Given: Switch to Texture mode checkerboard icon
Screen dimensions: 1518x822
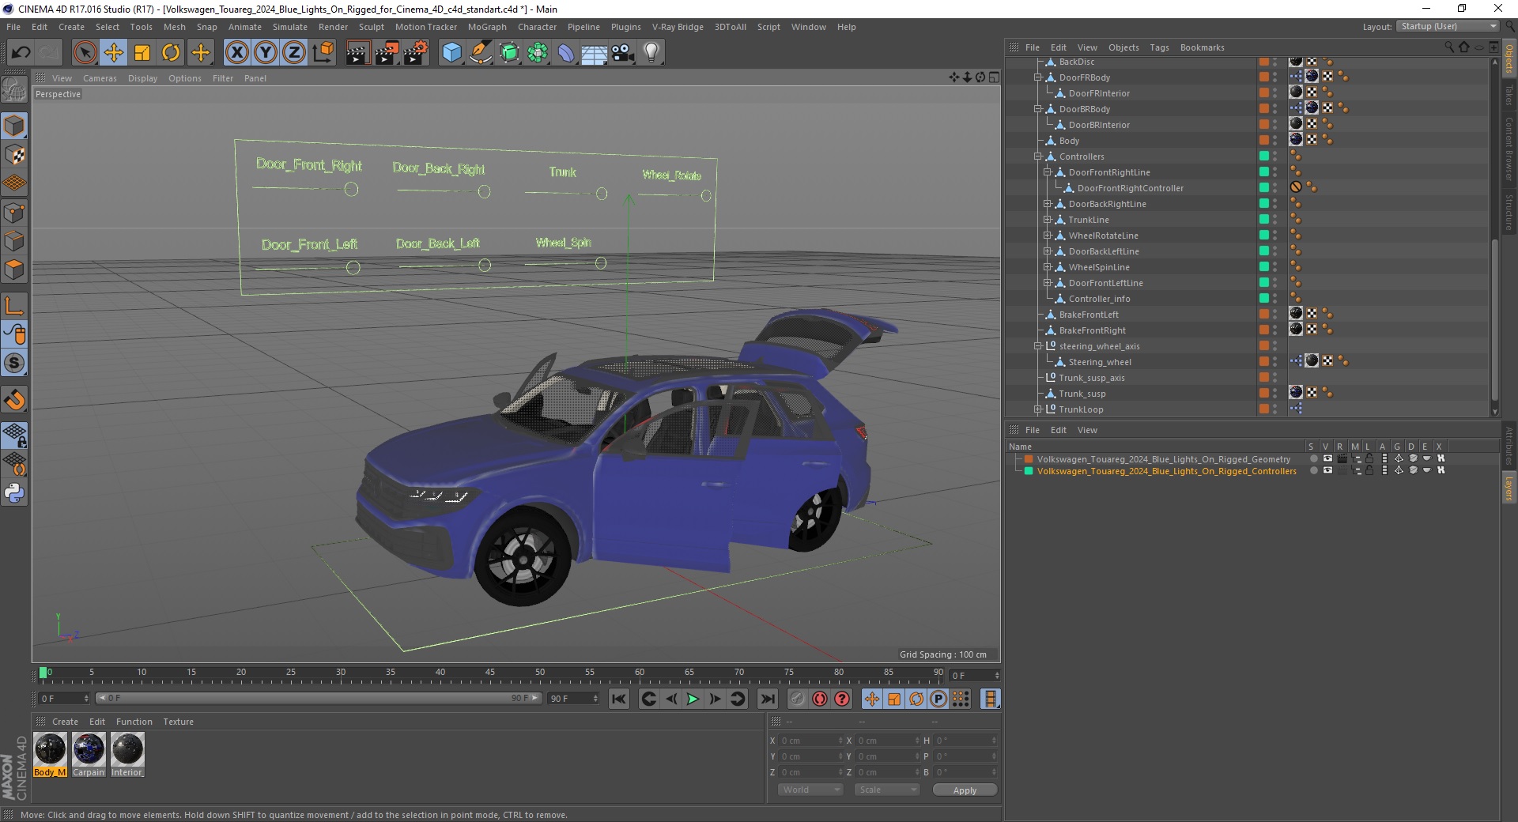Looking at the screenshot, I should coord(14,155).
